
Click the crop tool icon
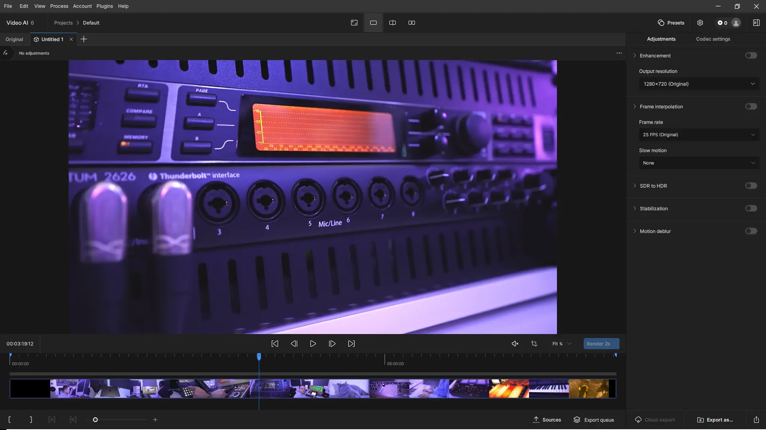534,344
